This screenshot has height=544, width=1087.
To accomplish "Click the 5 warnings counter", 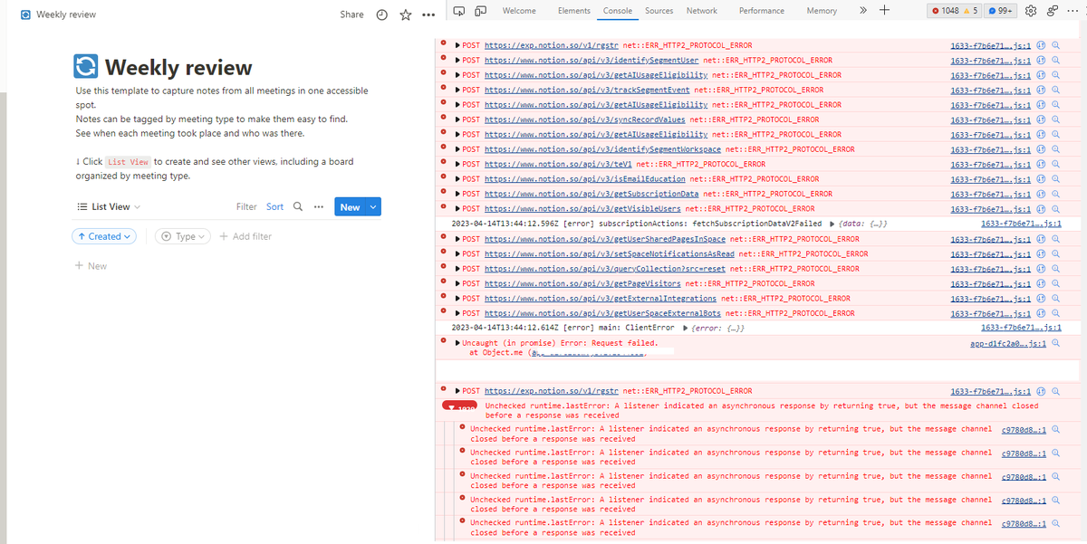I will [x=971, y=11].
